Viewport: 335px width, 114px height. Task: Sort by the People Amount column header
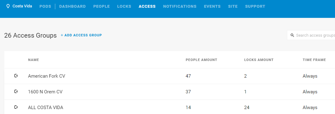point(201,60)
